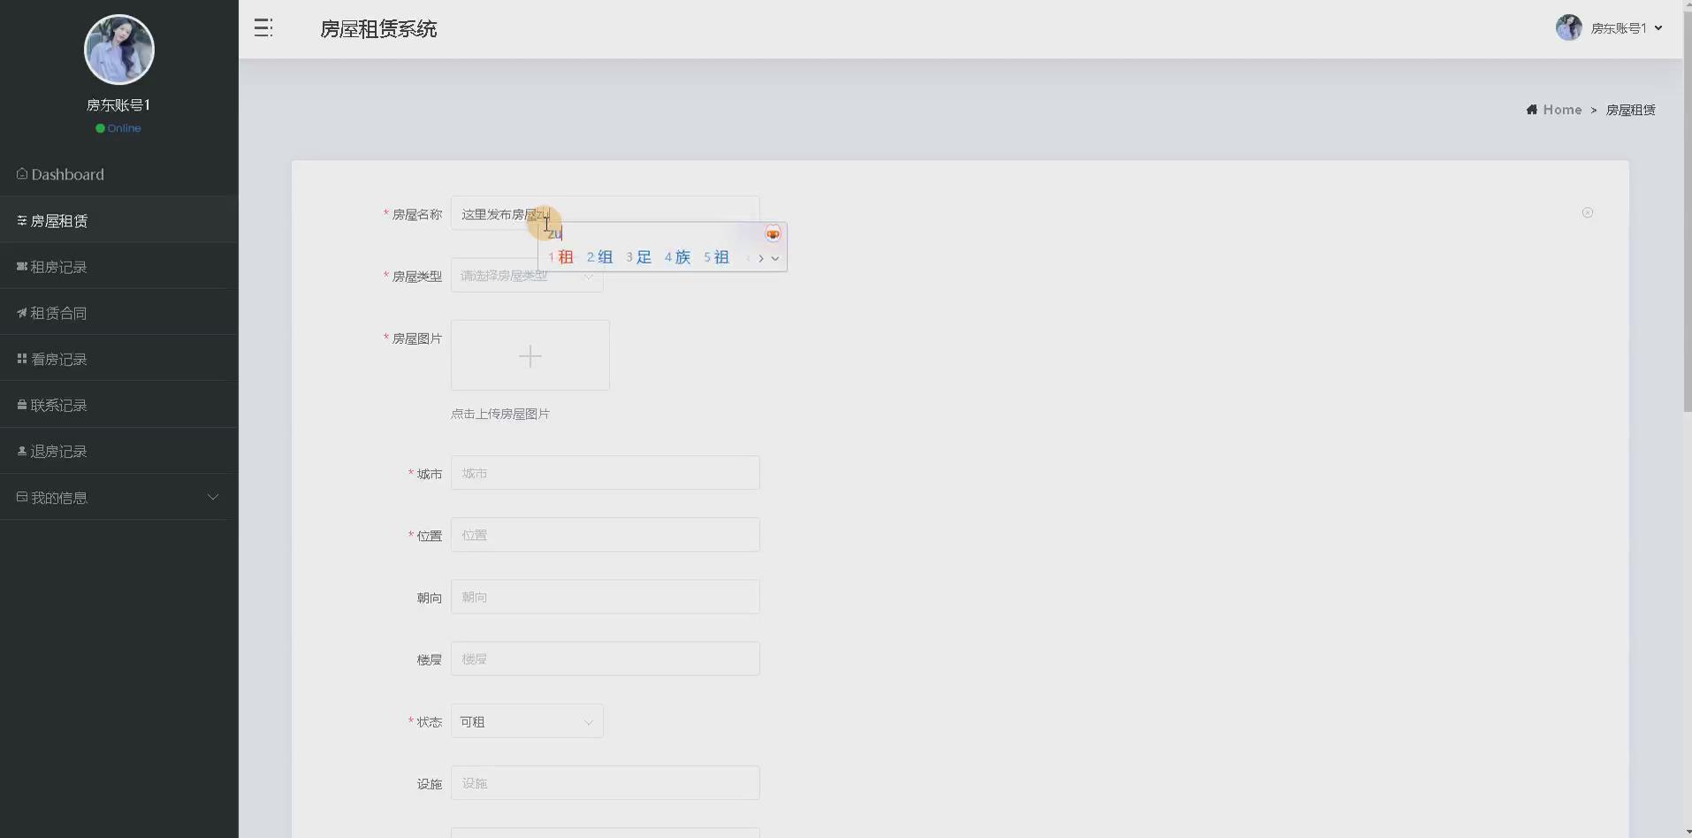The width and height of the screenshot is (1692, 838).
Task: Choose candidate 2 组 in the IME popup
Action: [x=599, y=257]
